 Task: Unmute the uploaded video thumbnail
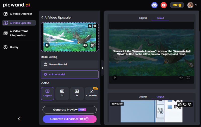point(85,45)
